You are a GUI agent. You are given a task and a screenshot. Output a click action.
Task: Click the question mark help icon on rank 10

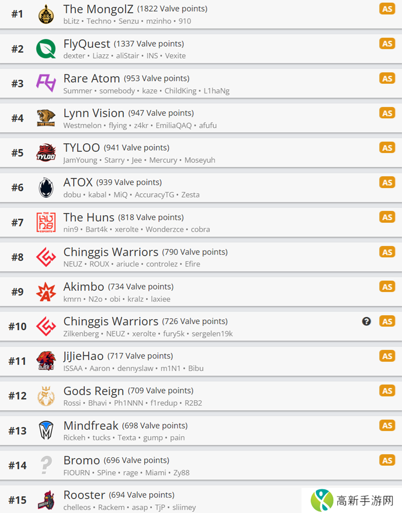click(366, 321)
